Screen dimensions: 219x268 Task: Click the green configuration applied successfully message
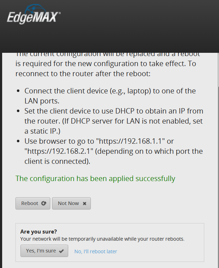pyautogui.click(x=95, y=179)
